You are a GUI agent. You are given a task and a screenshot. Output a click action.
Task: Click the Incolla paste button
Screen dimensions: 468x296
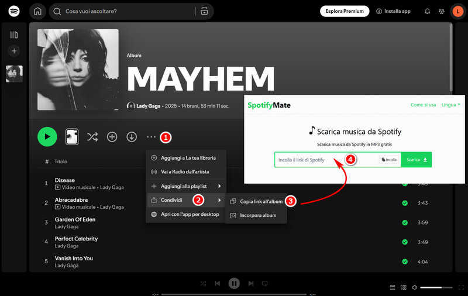coord(389,160)
